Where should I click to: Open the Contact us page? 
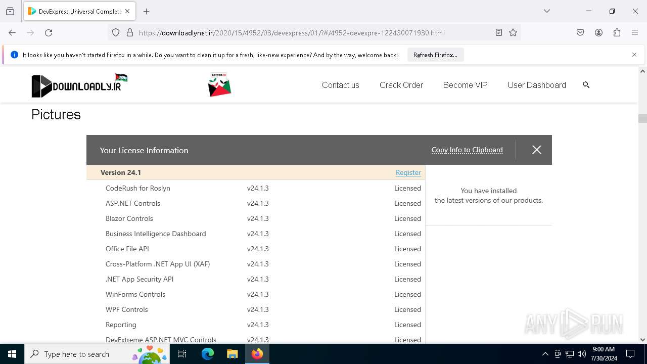341,85
